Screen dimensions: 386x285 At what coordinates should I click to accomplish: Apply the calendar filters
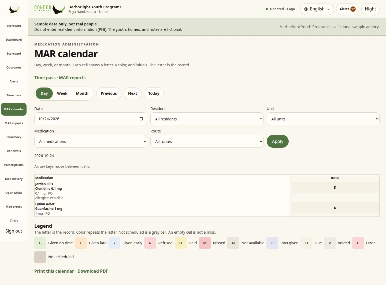pyautogui.click(x=278, y=141)
